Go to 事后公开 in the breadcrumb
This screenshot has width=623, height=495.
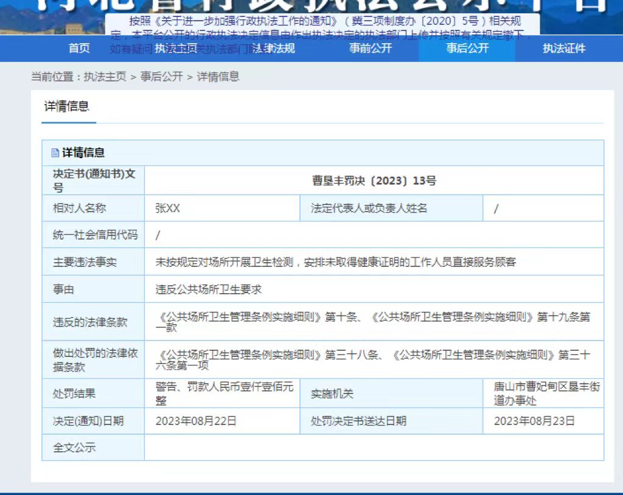[161, 77]
